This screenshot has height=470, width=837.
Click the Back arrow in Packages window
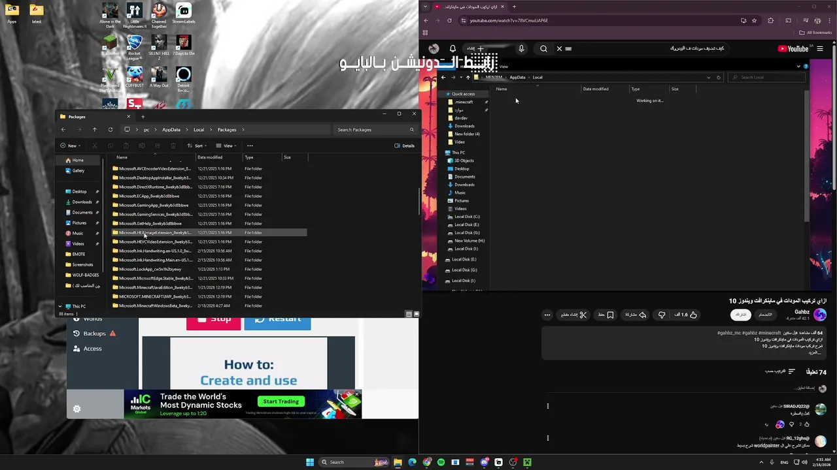(x=63, y=129)
